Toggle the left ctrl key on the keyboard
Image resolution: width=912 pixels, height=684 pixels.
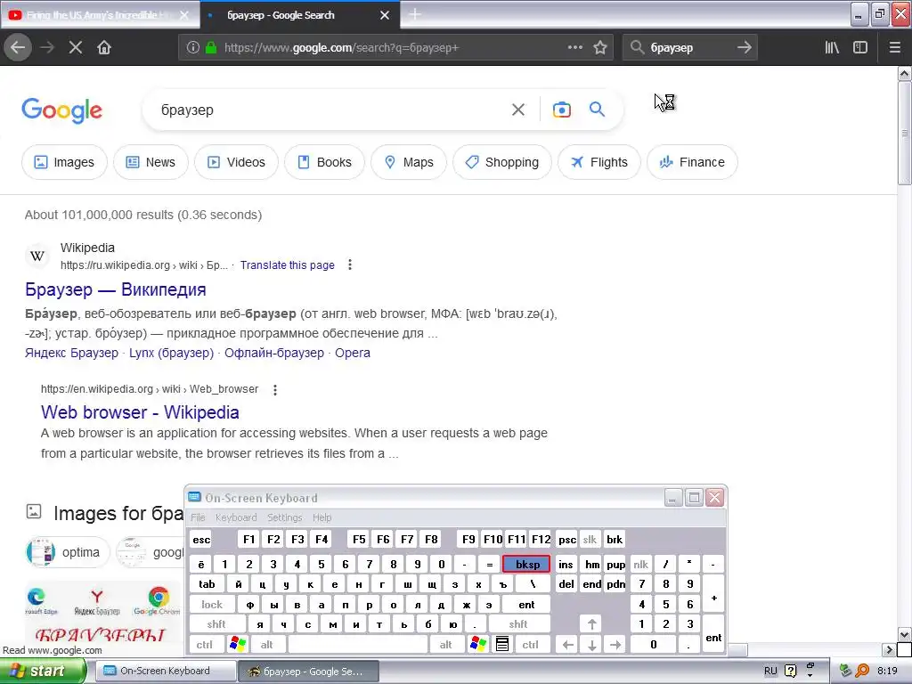[x=204, y=645]
